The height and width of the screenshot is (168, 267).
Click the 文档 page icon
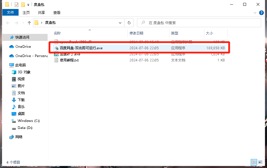click(x=14, y=93)
